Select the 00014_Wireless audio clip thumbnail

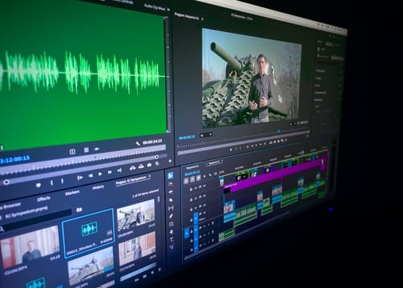88,234
